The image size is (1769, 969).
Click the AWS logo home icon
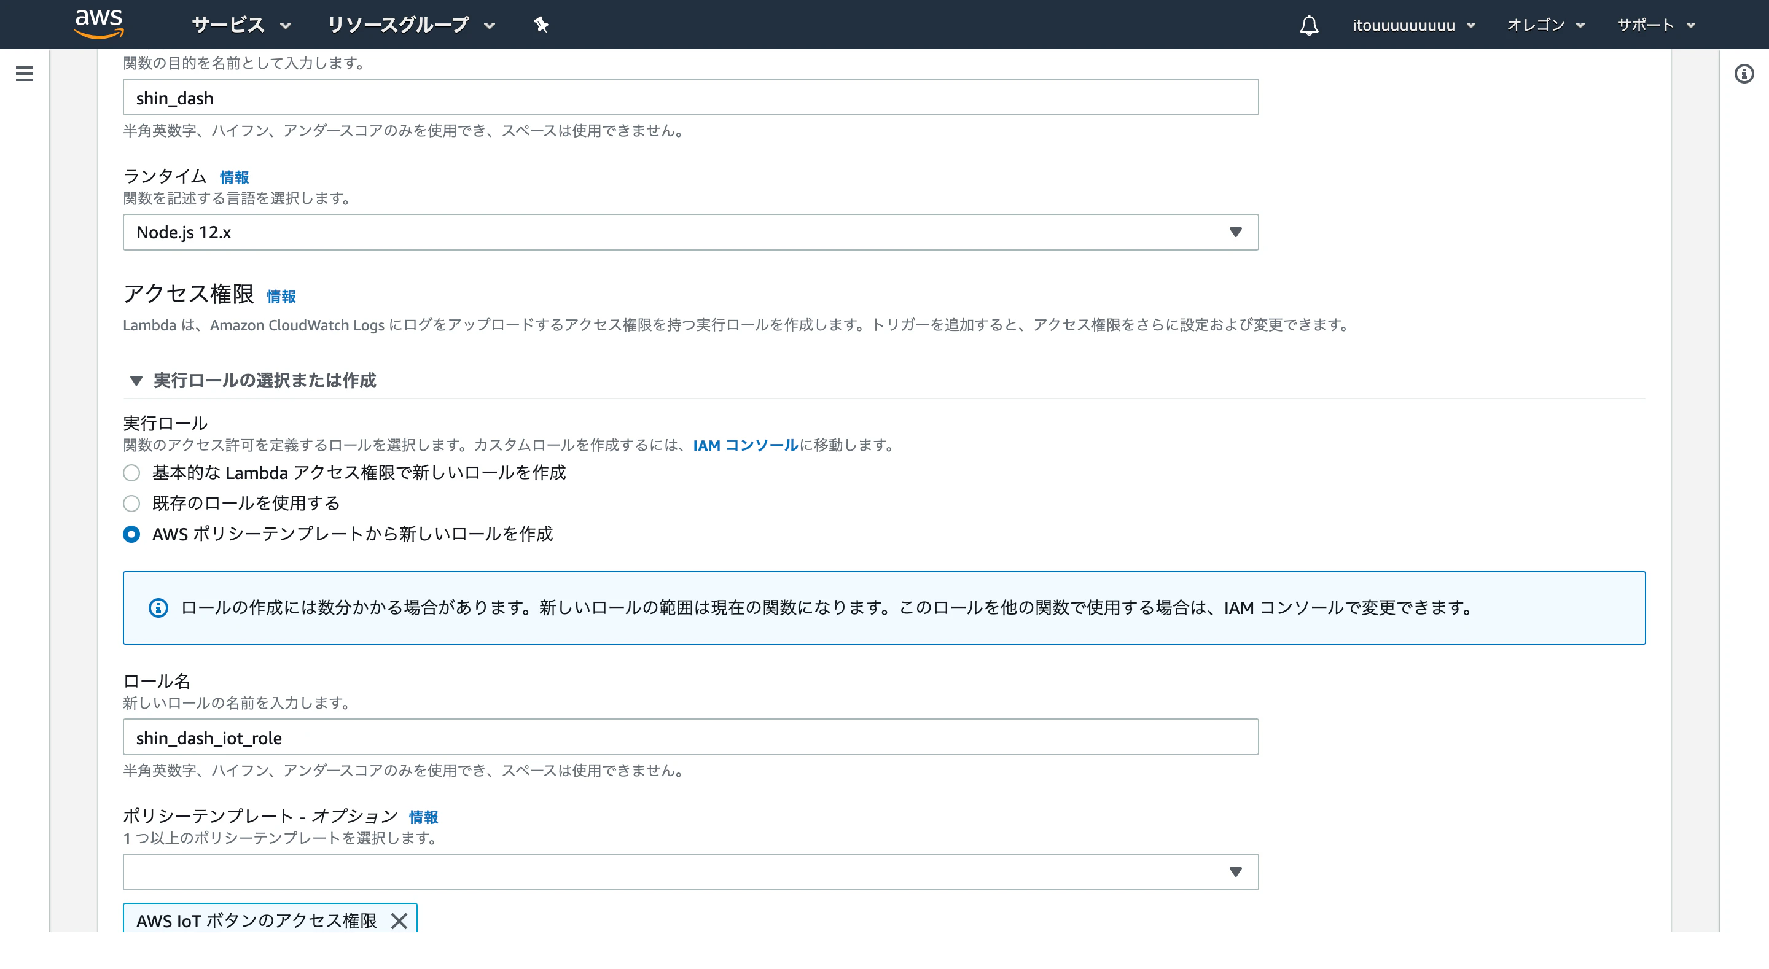(99, 25)
